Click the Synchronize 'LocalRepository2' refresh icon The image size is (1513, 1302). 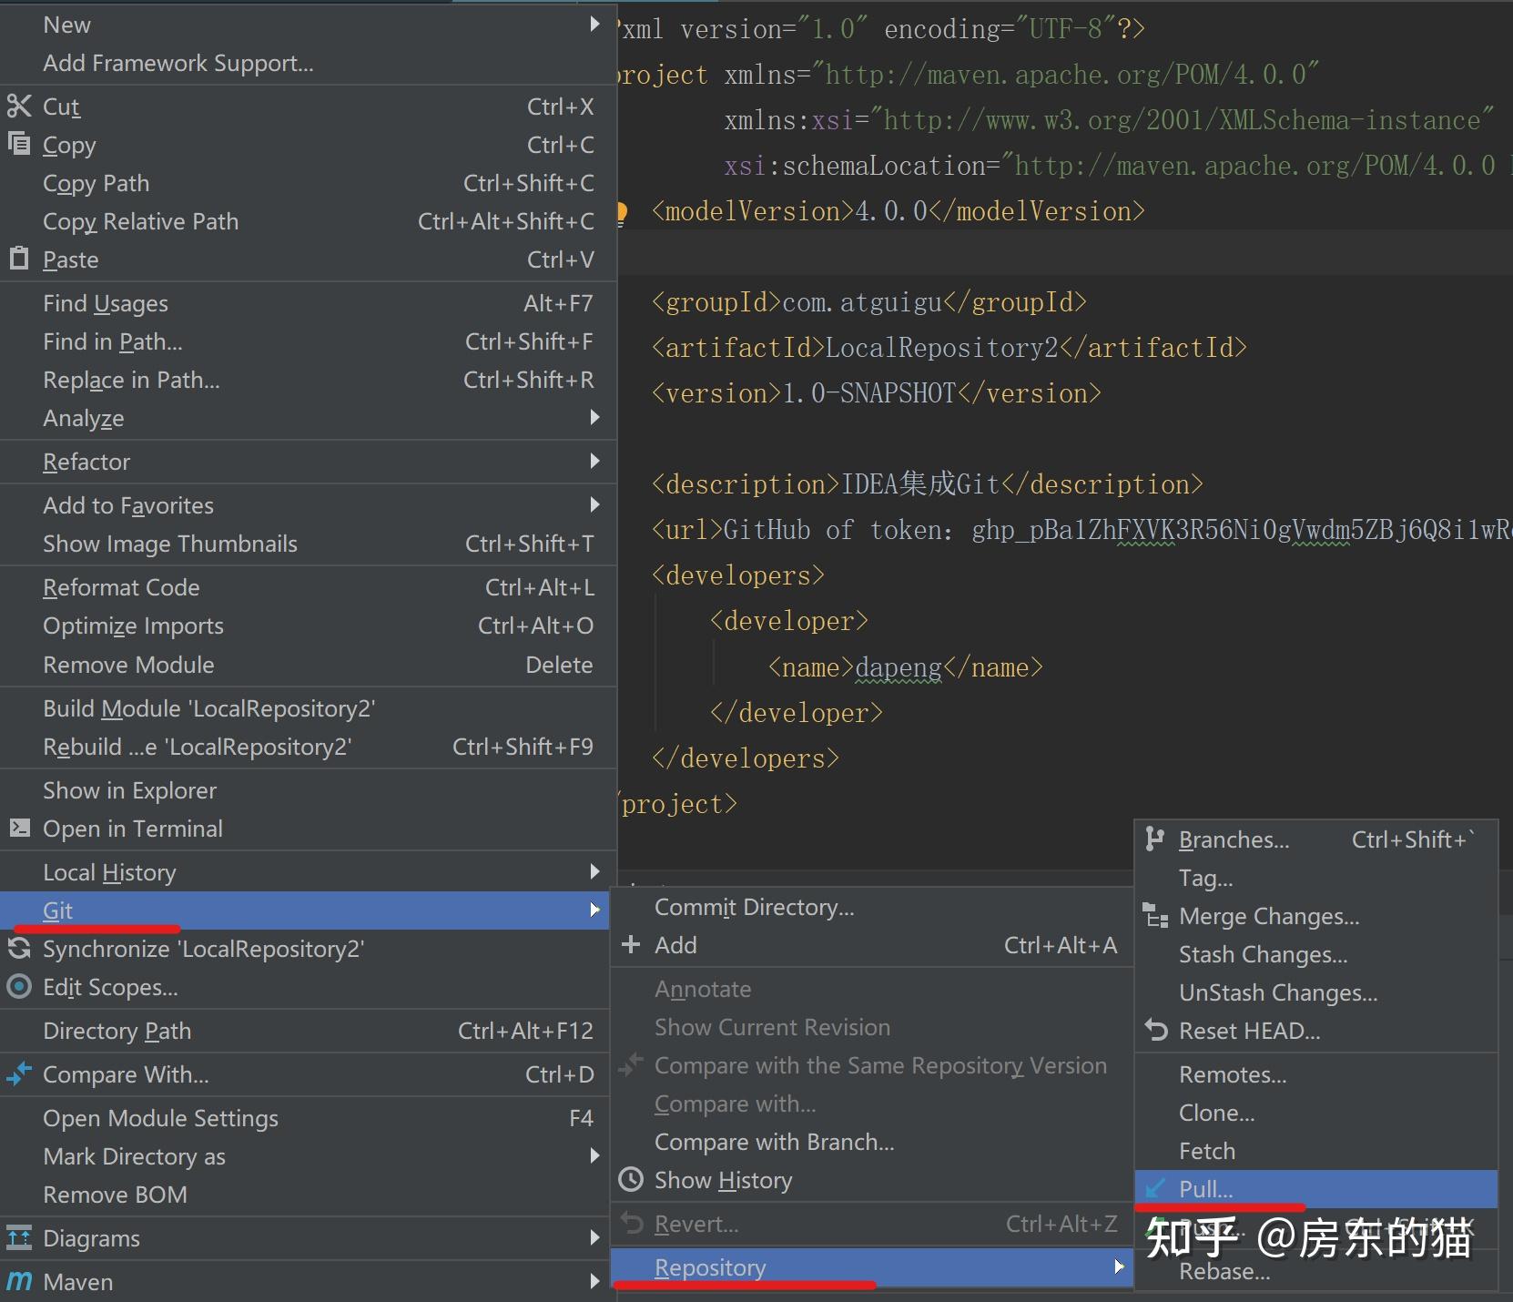18,948
